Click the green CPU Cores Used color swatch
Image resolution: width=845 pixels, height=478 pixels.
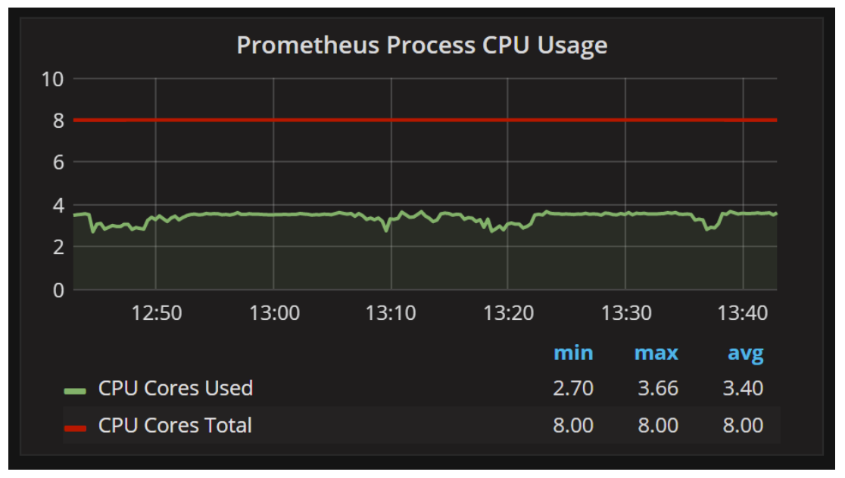click(75, 390)
